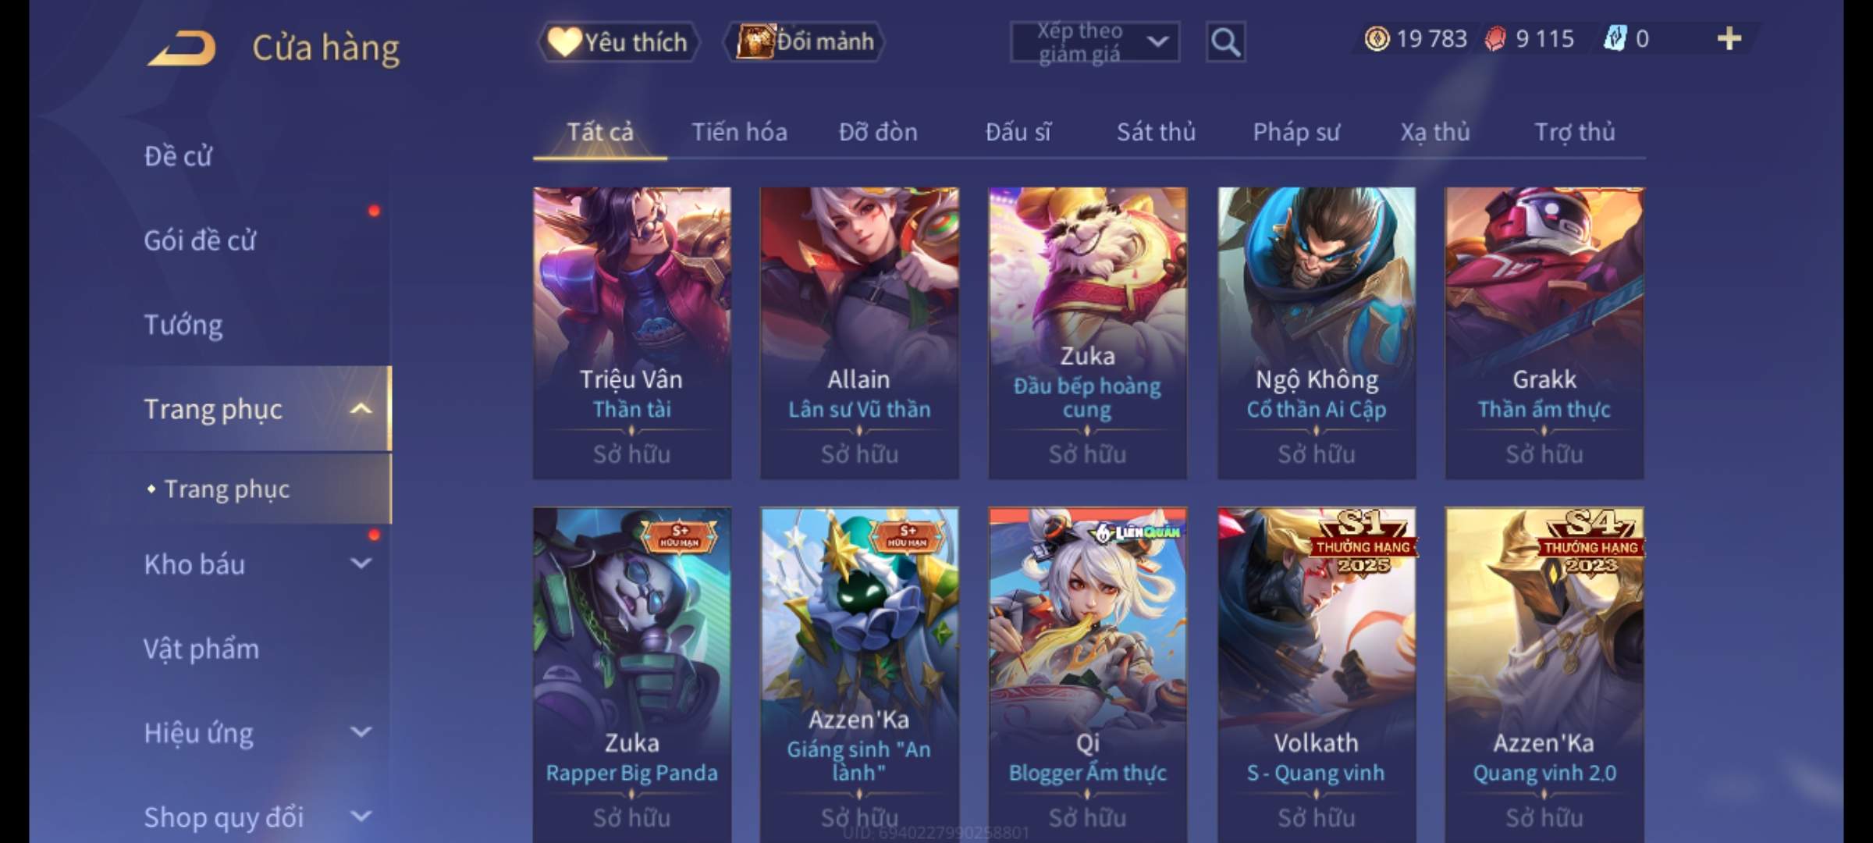
Task: Open the Xếp theo giảm giá dropdown
Action: point(1095,42)
